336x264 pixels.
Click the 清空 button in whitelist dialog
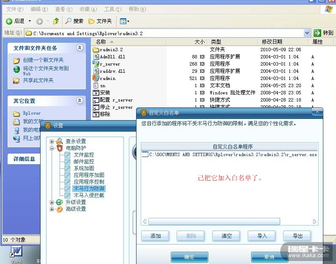(226, 236)
